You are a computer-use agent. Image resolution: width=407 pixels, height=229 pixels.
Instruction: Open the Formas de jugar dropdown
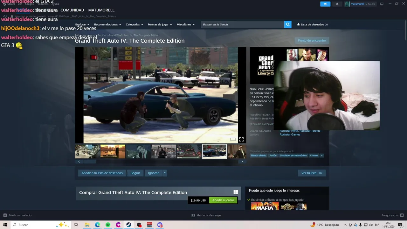click(x=160, y=24)
